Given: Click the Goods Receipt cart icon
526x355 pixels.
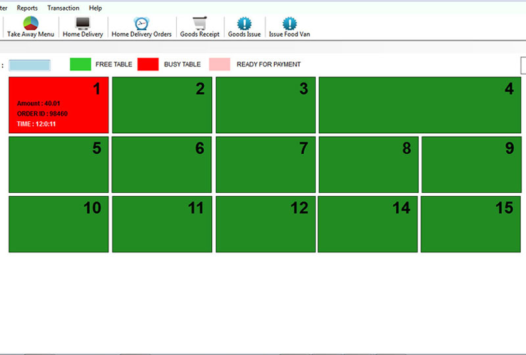Looking at the screenshot, I should click(200, 24).
